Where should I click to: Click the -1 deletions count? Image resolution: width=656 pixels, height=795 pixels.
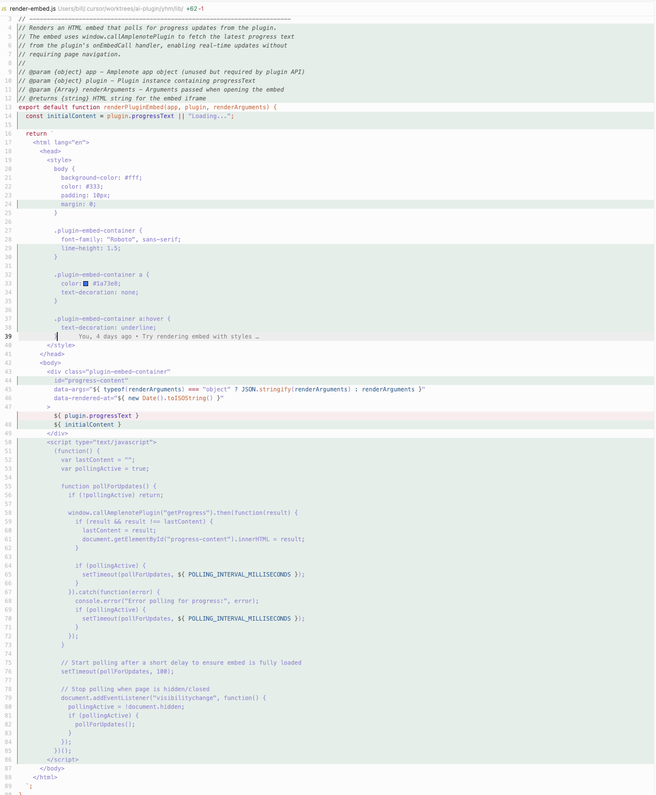click(x=201, y=9)
